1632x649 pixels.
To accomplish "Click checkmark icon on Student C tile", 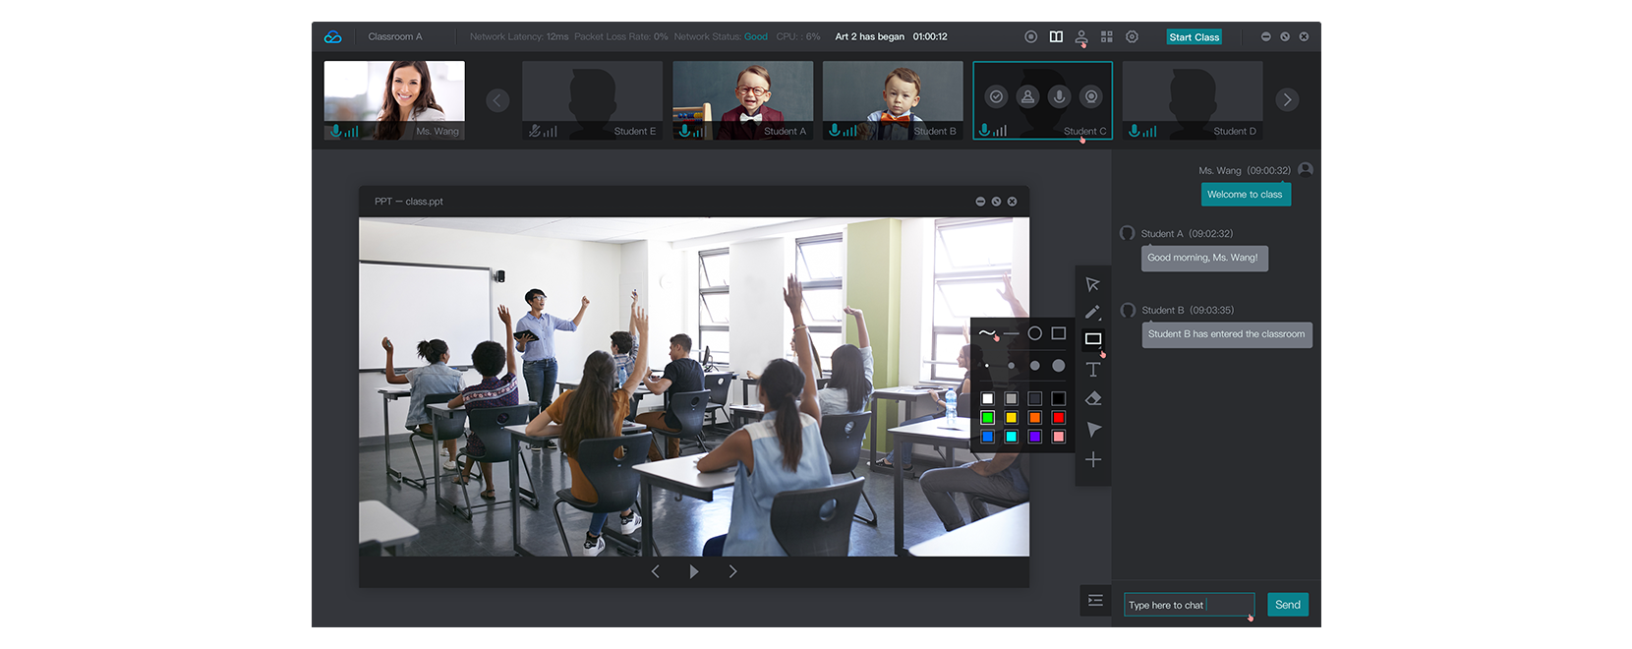I will (996, 96).
